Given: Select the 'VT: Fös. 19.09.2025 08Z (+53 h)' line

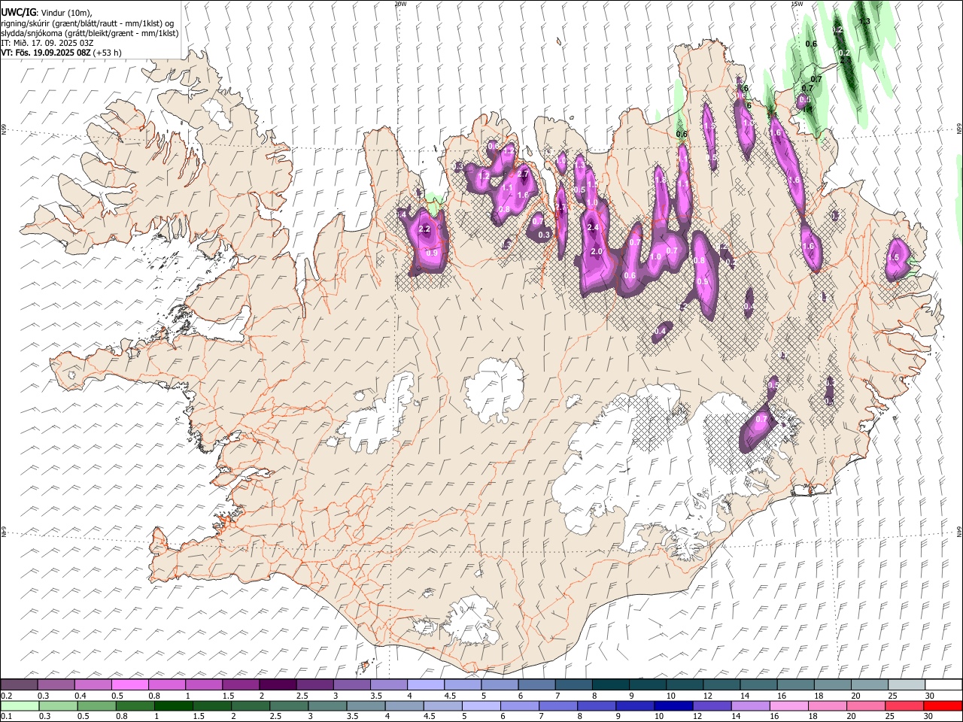Looking at the screenshot, I should [x=61, y=53].
